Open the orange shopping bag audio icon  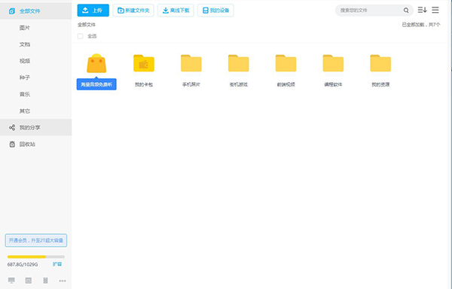[x=96, y=63]
